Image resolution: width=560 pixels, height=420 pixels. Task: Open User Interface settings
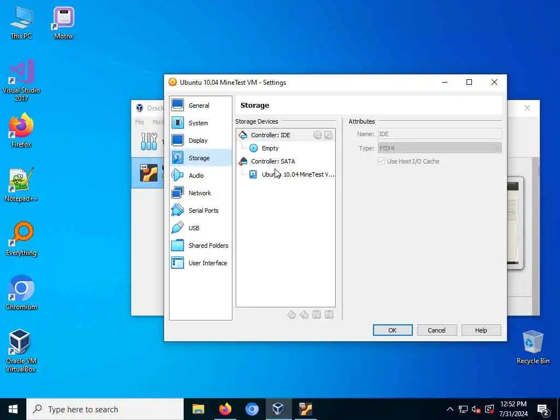coord(200,263)
